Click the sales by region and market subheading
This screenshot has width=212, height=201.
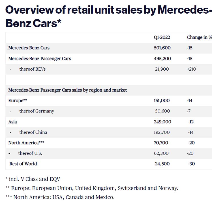pos(68,90)
